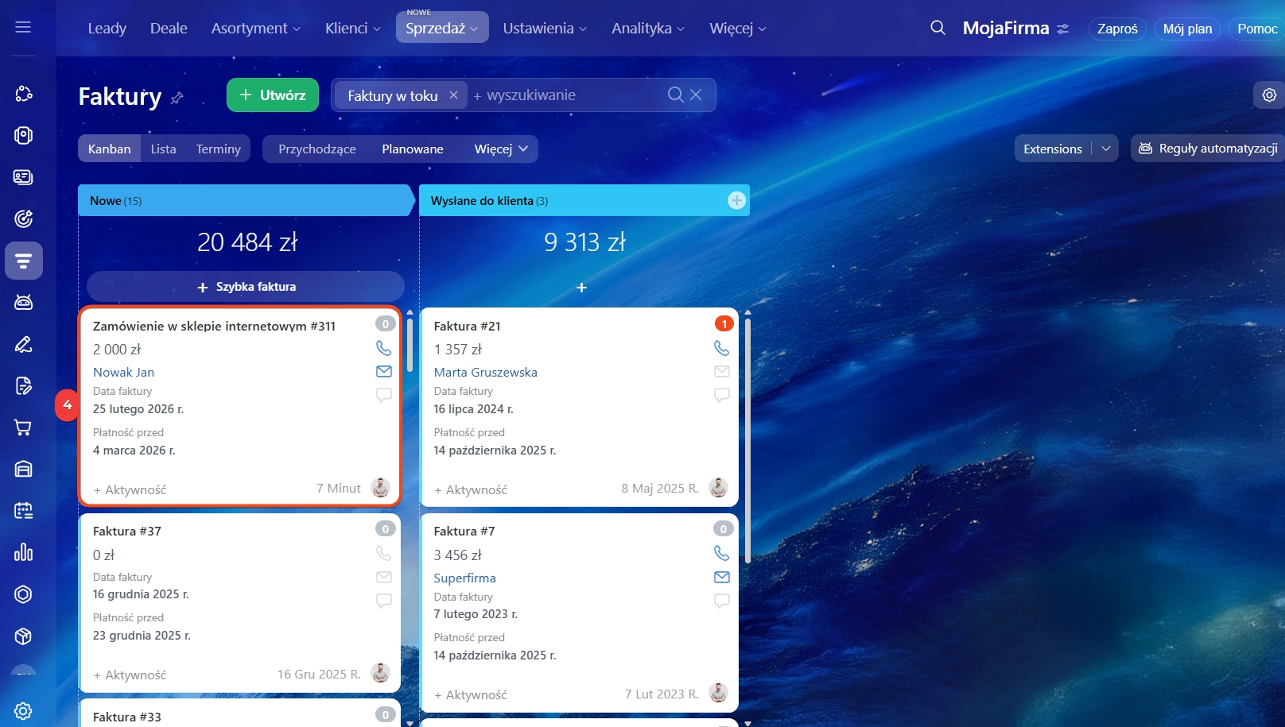The image size is (1285, 727).
Task: Click the sliders icon beside MojaFirma
Action: pyautogui.click(x=1063, y=29)
